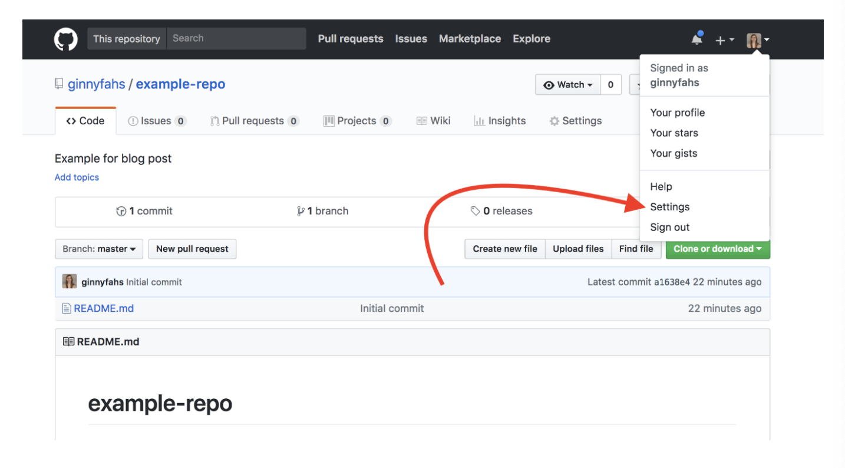View the 1 branch link

click(x=322, y=211)
